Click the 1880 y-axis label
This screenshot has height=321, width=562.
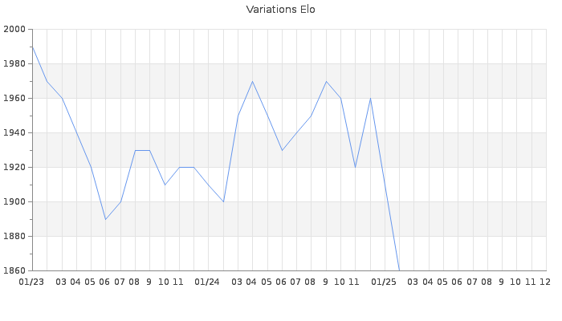click(14, 237)
